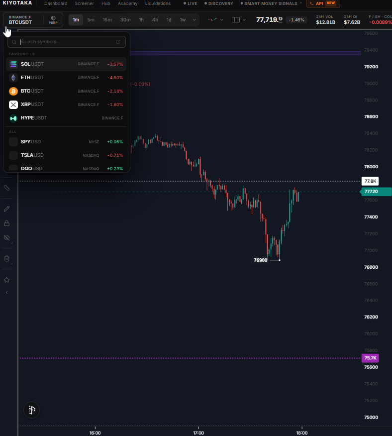This screenshot has width=392, height=436.
Task: Select HYPEUSDT from favourites
Action: click(66, 118)
